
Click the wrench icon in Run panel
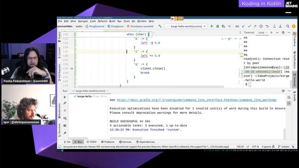pyautogui.click(x=65, y=103)
